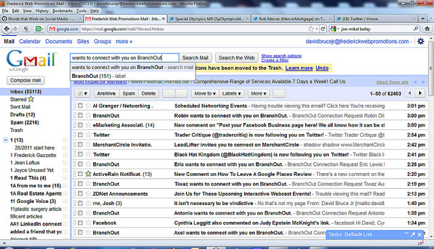Open the Spam (2216) folder
This screenshot has height=249, width=434.
pos(24,122)
